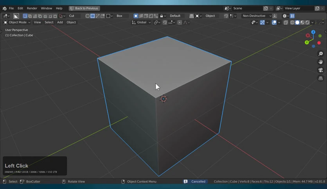Open the snapping element options dropdown
Viewport: 327px width, 189px height.
coord(172,22)
